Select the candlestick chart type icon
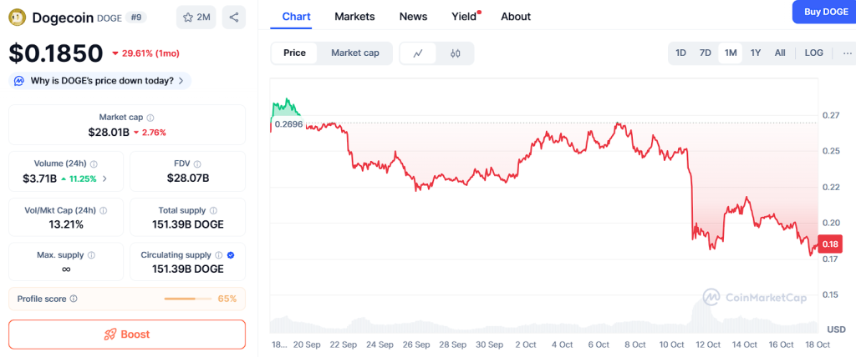Screen dimensions: 856x357 [456, 53]
